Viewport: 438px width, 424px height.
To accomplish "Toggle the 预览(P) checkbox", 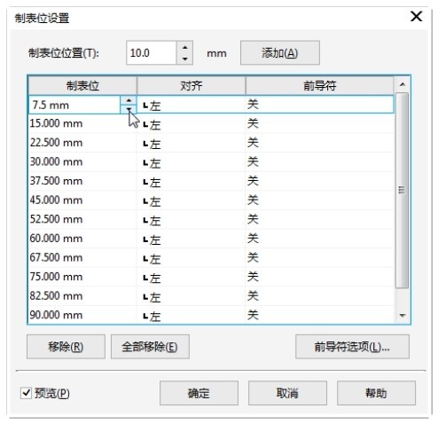I will [x=26, y=393].
